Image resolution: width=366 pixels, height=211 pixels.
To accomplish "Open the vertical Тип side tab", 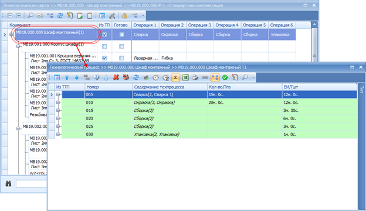I will (x=361, y=90).
